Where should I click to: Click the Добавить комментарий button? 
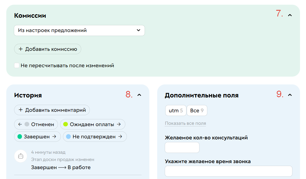click(x=52, y=110)
